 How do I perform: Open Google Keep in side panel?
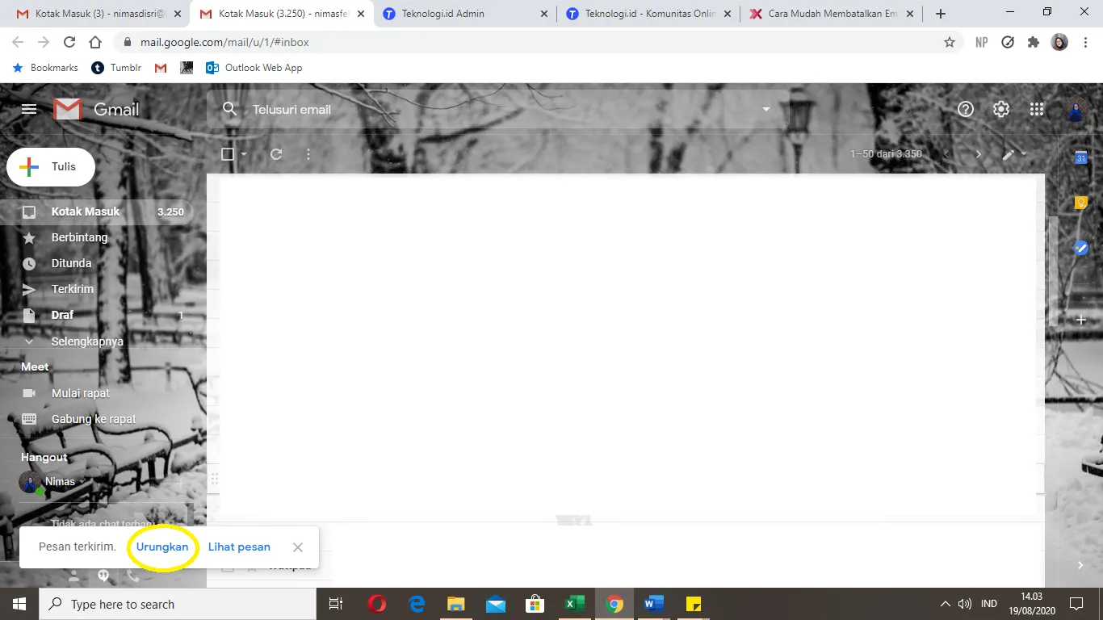1081,203
